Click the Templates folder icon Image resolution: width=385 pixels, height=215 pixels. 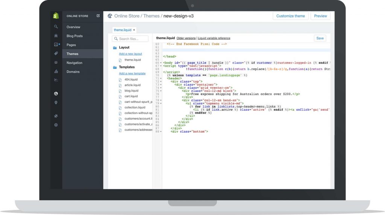[115, 67]
